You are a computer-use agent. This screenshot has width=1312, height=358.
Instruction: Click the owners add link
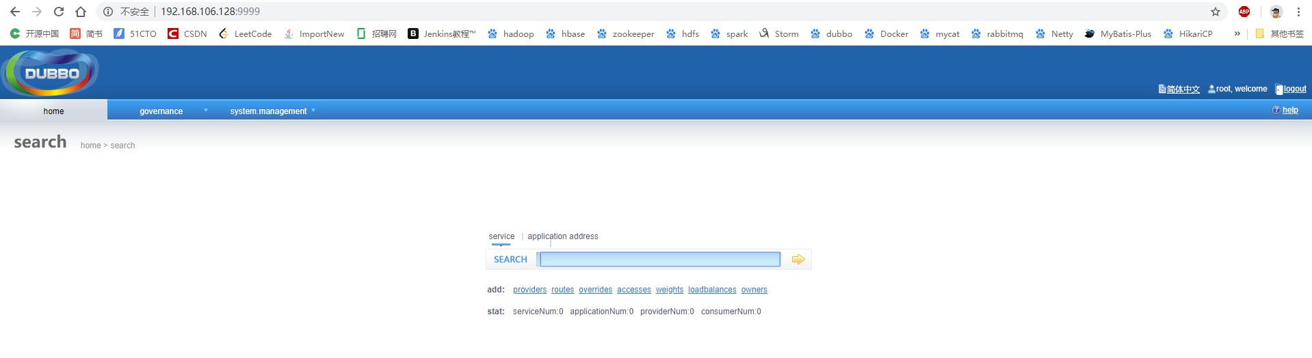pos(754,290)
